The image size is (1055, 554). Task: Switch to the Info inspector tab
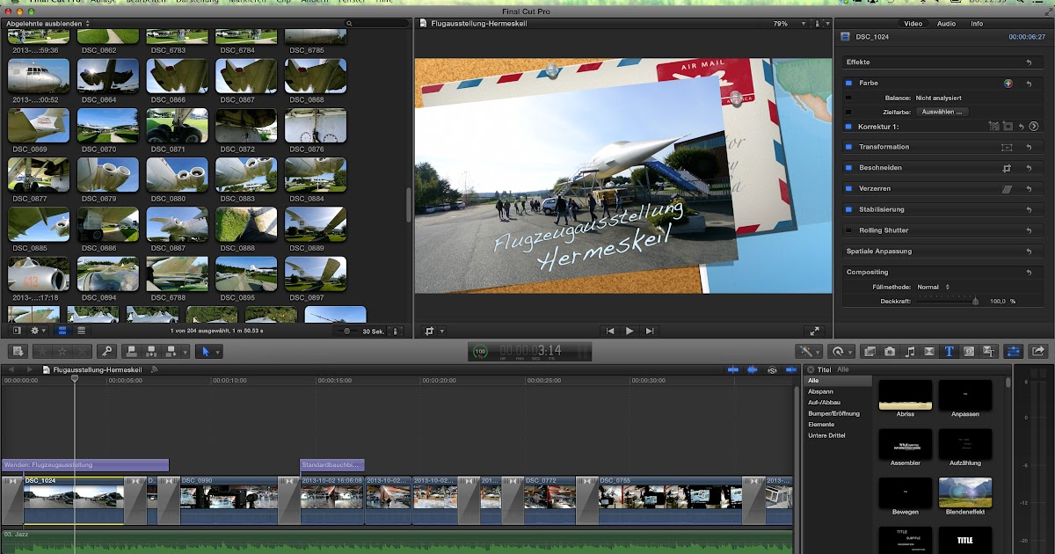click(977, 24)
